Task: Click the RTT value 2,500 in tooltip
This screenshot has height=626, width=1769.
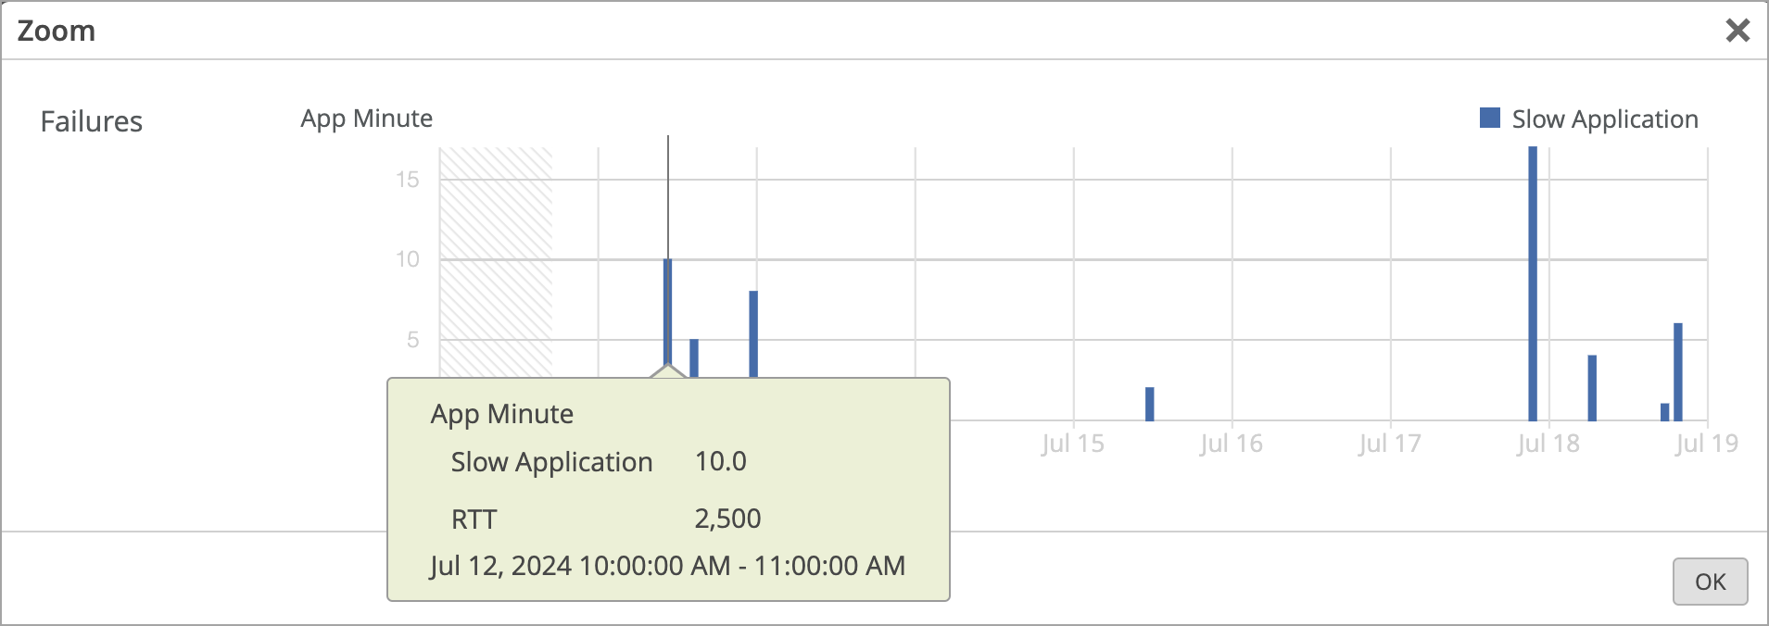Action: coord(728,519)
